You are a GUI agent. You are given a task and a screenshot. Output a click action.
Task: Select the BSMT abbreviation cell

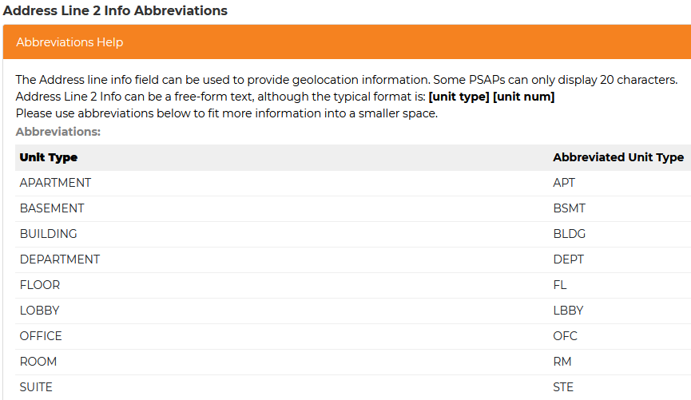[569, 208]
